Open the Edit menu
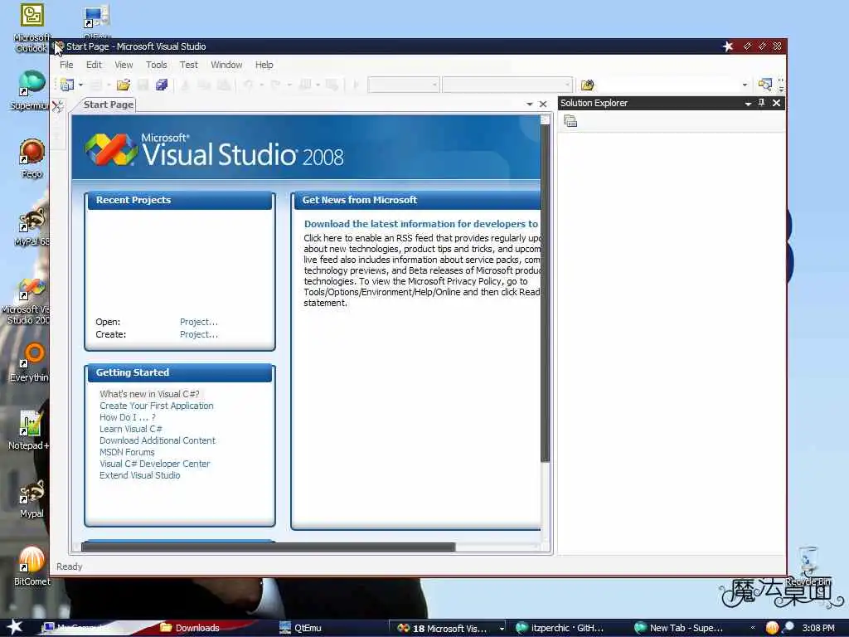The width and height of the screenshot is (849, 637). pyautogui.click(x=94, y=65)
